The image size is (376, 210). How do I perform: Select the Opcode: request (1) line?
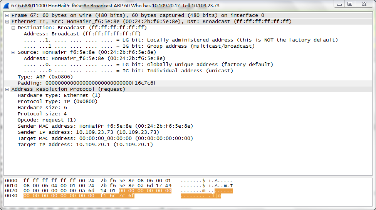point(47,120)
